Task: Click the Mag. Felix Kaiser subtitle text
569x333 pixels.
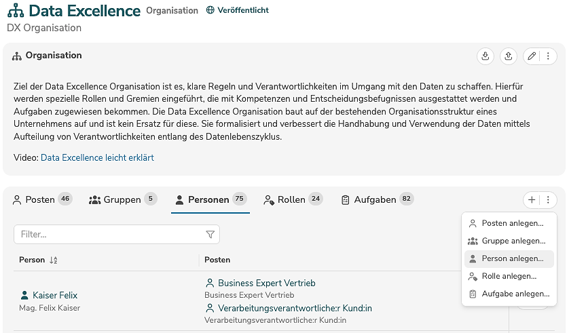Action: (50, 308)
